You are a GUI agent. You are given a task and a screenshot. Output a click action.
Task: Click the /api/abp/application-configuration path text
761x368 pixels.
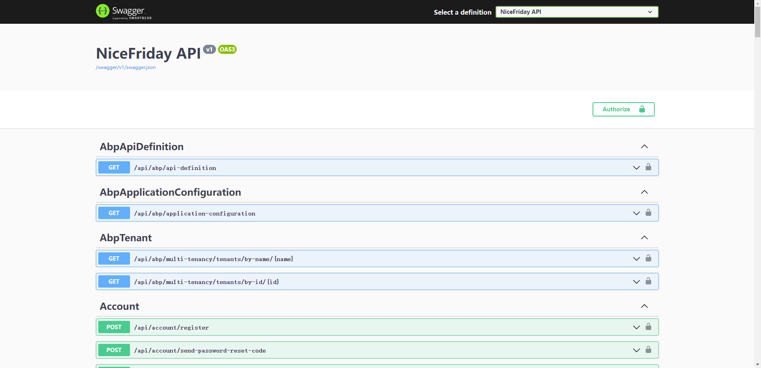(195, 214)
